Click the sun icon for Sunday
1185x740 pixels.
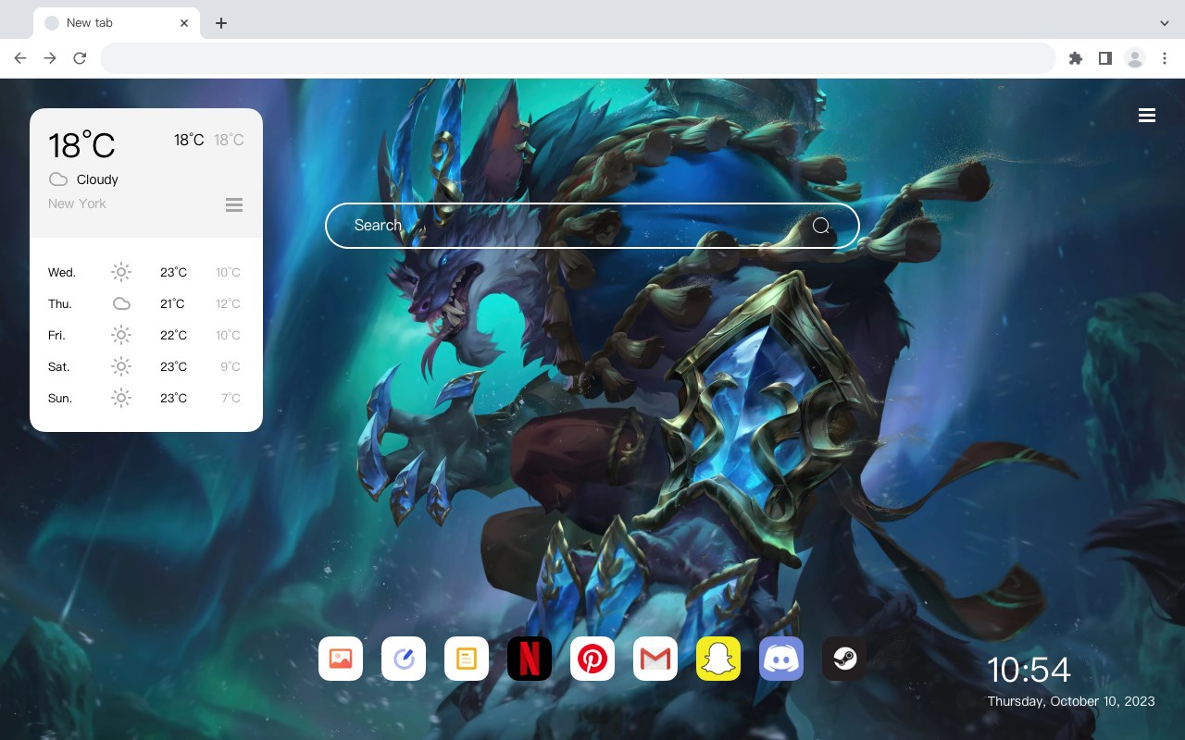click(121, 398)
